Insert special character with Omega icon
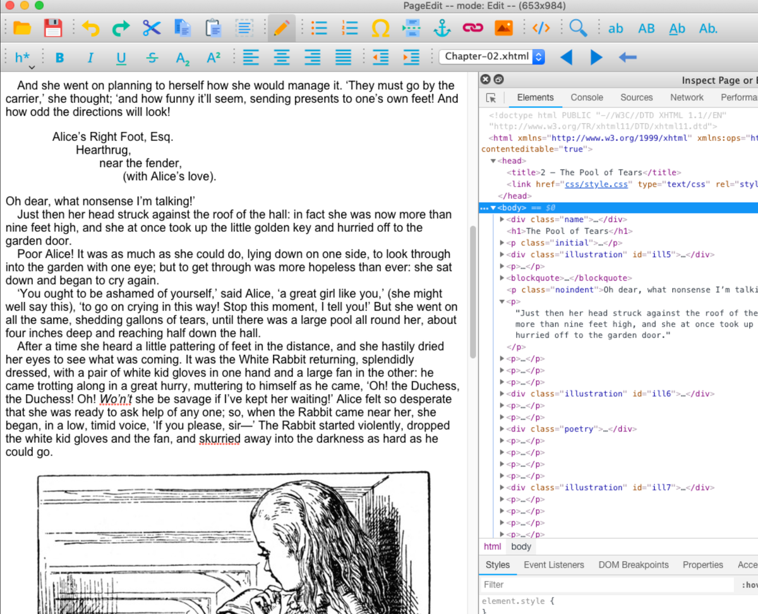 coord(380,28)
